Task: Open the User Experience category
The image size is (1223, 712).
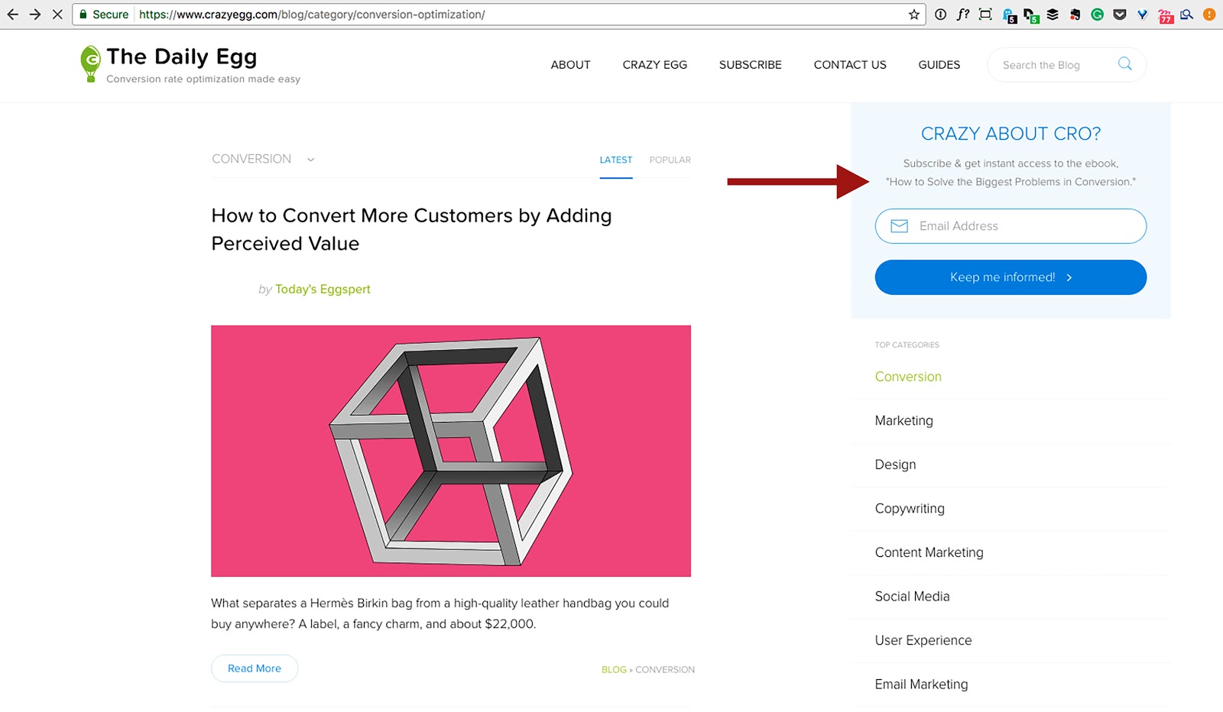Action: coord(923,640)
